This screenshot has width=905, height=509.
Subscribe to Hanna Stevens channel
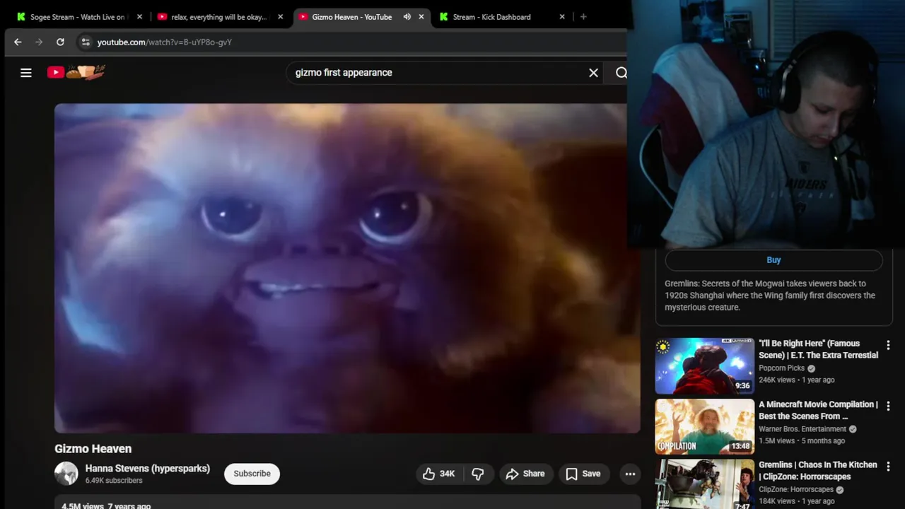pyautogui.click(x=252, y=474)
